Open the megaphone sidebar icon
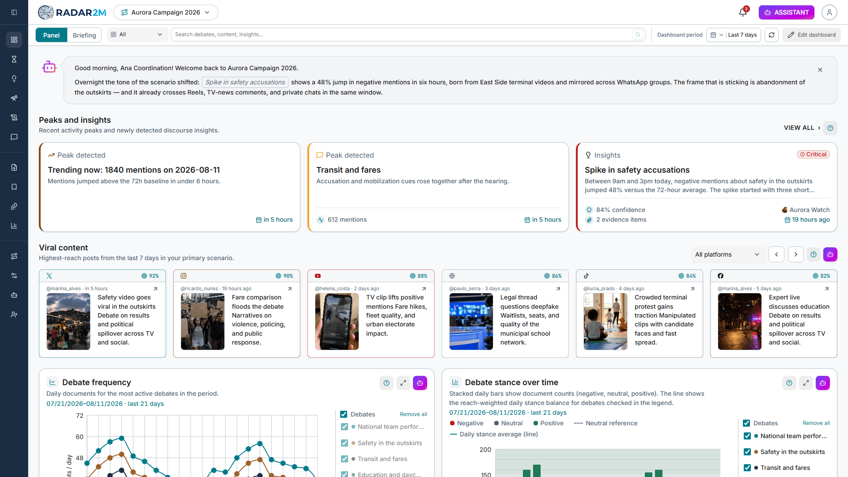Screen dimensions: 848x477 pos(14,98)
